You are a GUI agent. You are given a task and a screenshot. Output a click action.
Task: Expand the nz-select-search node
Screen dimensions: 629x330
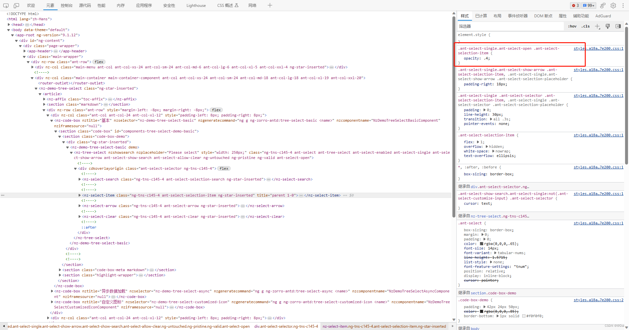[x=80, y=179]
